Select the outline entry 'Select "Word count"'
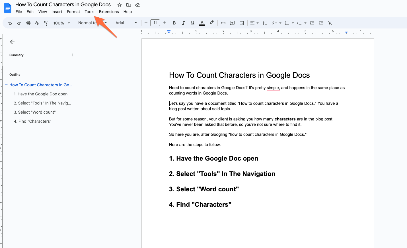 [x=35, y=112]
